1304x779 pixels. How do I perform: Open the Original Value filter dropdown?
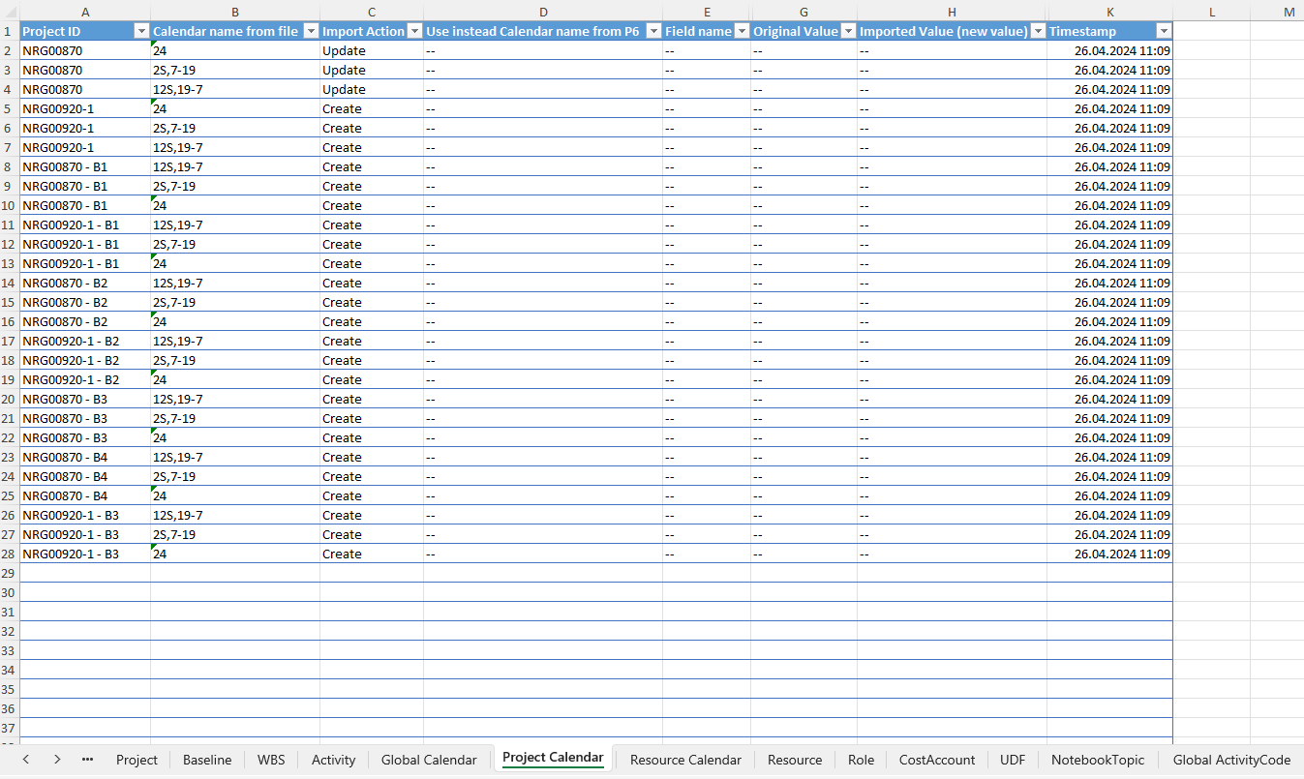(x=848, y=31)
